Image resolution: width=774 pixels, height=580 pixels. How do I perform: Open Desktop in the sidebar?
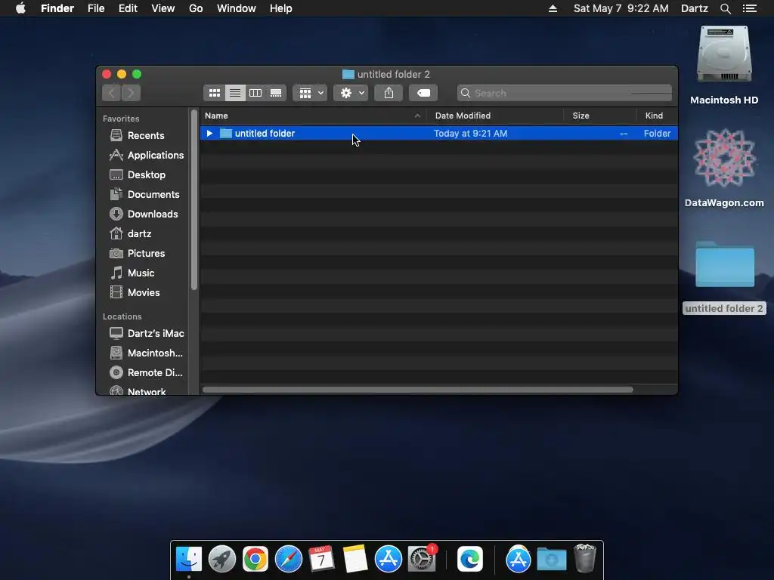tap(138, 174)
